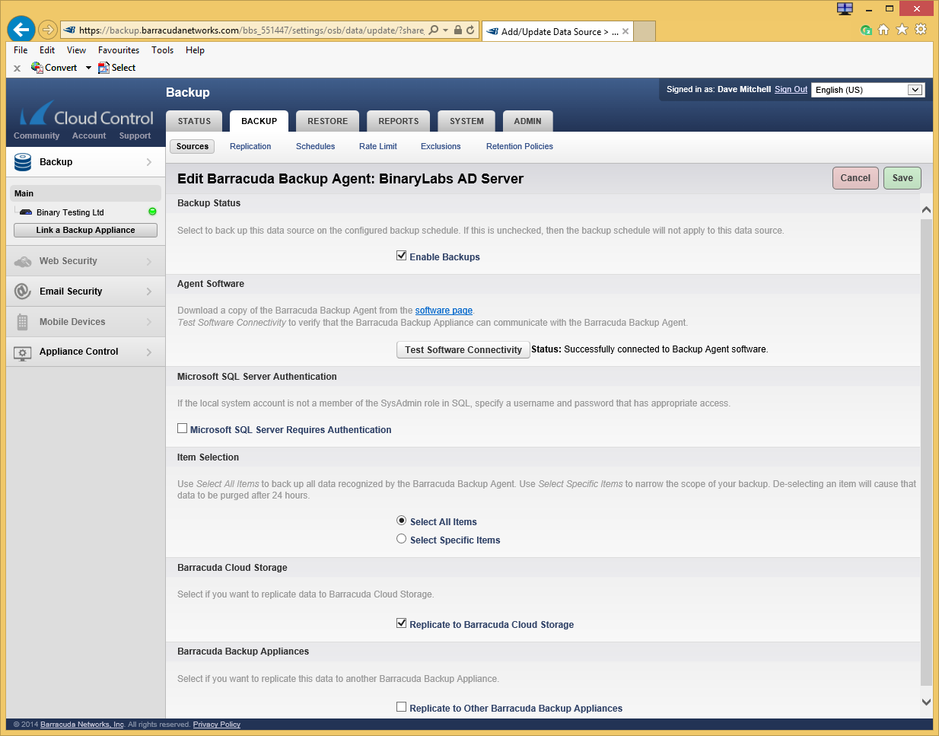Click the browser back arrow button
The height and width of the screenshot is (736, 939).
[21, 30]
